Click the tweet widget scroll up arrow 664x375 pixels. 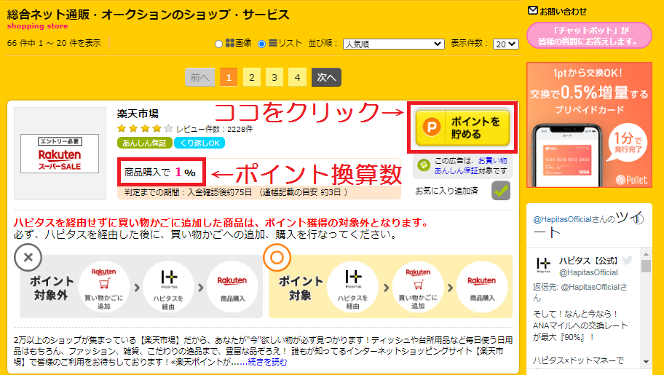pos(646,254)
